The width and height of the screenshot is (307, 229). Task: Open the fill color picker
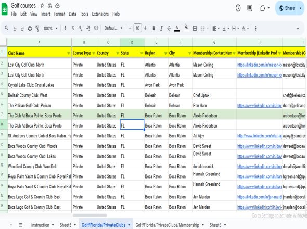point(187,28)
